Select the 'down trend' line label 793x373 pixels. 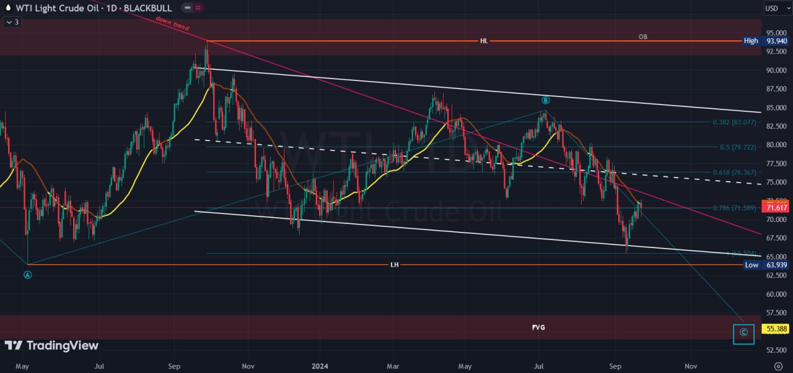(x=172, y=25)
